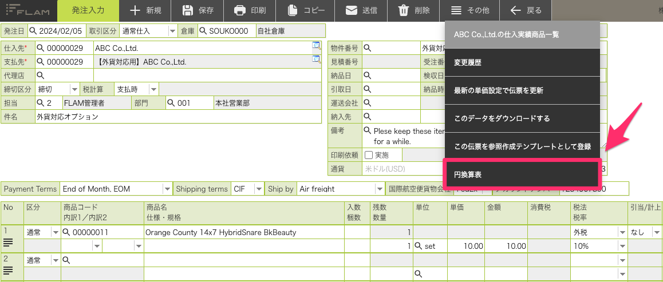The width and height of the screenshot is (663, 282).
Task: Click row 1 drag handle icon
Action: point(9,243)
